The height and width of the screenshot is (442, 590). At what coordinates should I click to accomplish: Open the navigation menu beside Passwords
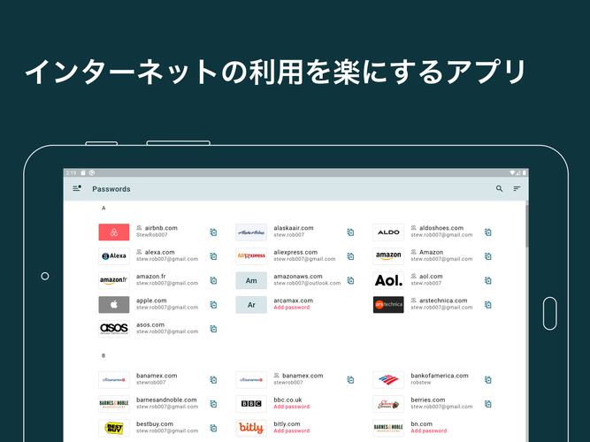click(77, 188)
